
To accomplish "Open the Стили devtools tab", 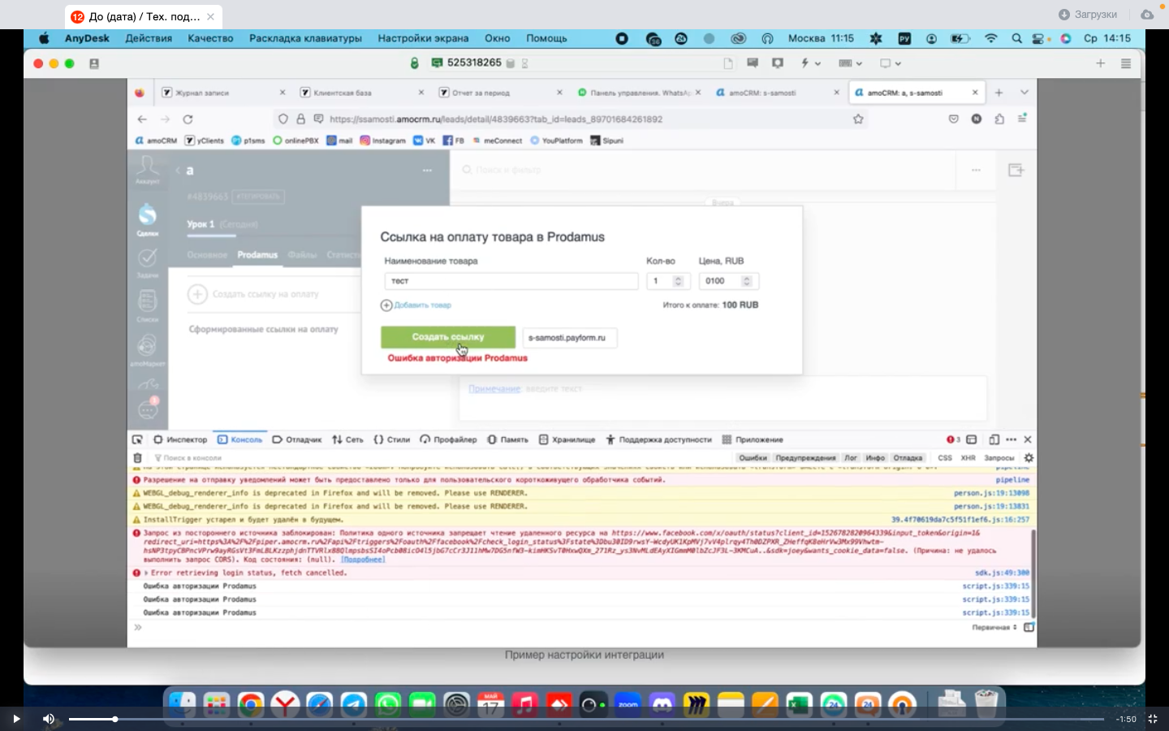I will (392, 439).
